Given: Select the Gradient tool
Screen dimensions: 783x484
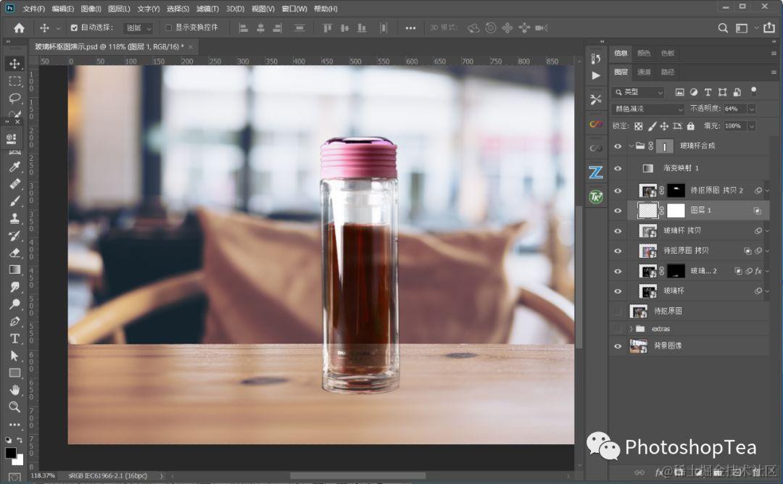Looking at the screenshot, I should coord(14,270).
